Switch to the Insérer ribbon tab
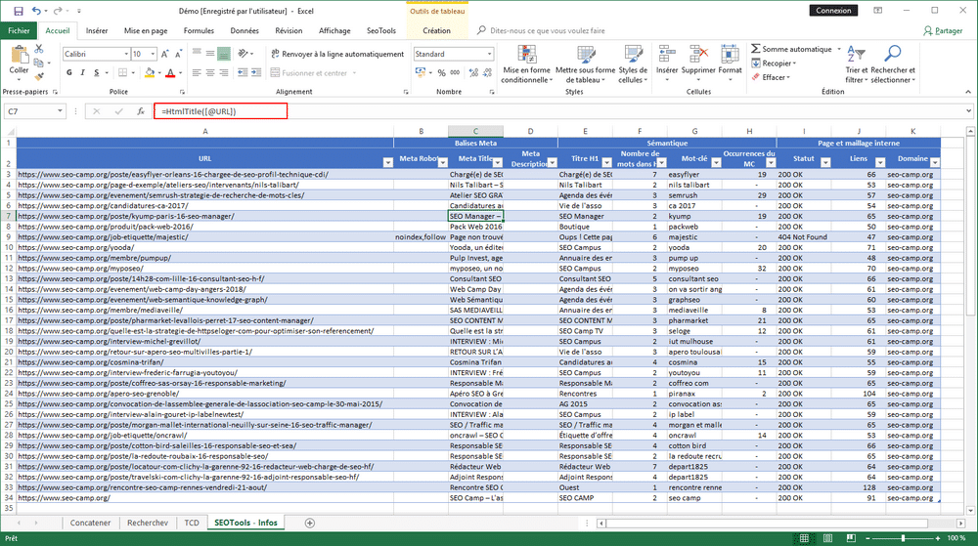Screen dimensions: 978x546 coord(97,30)
